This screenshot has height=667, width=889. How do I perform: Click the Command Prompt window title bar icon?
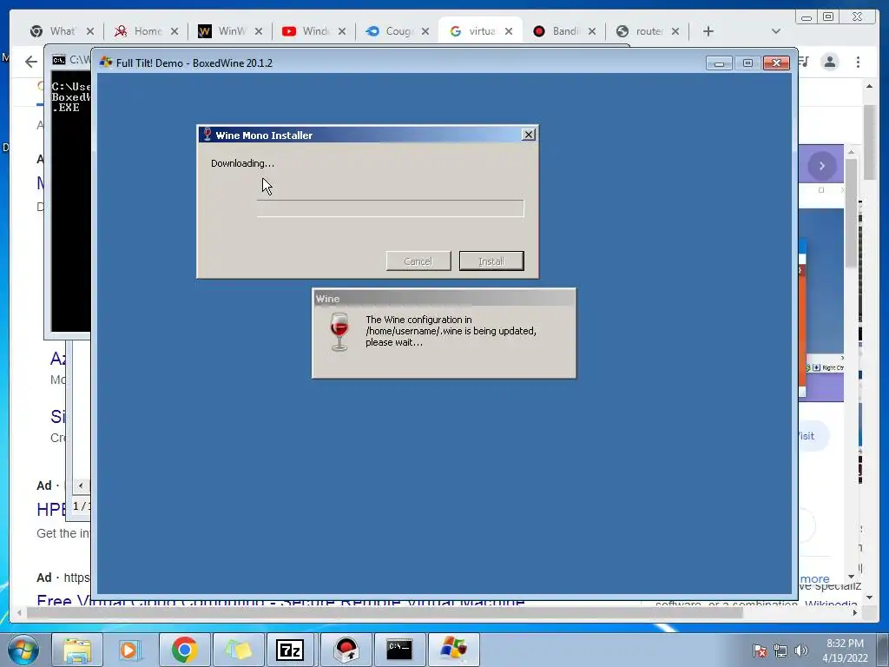(x=58, y=60)
